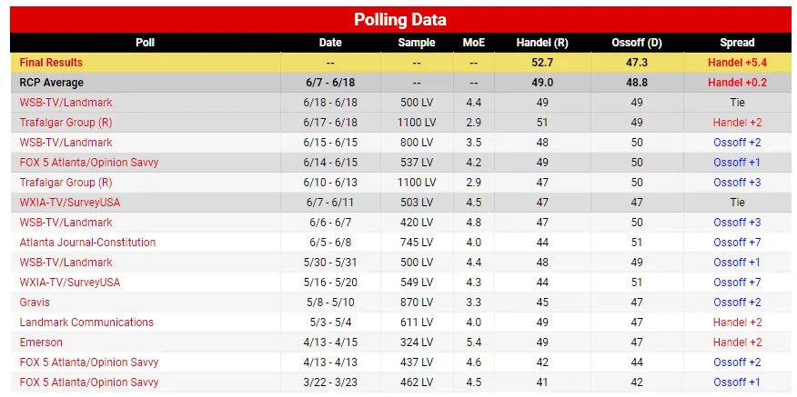Open the Final Results link

[51, 63]
